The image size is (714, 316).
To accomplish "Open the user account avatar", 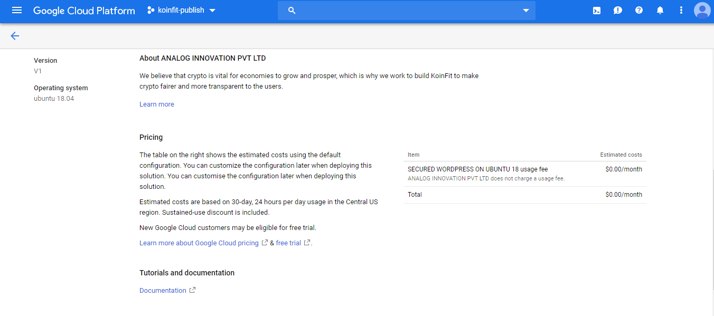I will [702, 11].
